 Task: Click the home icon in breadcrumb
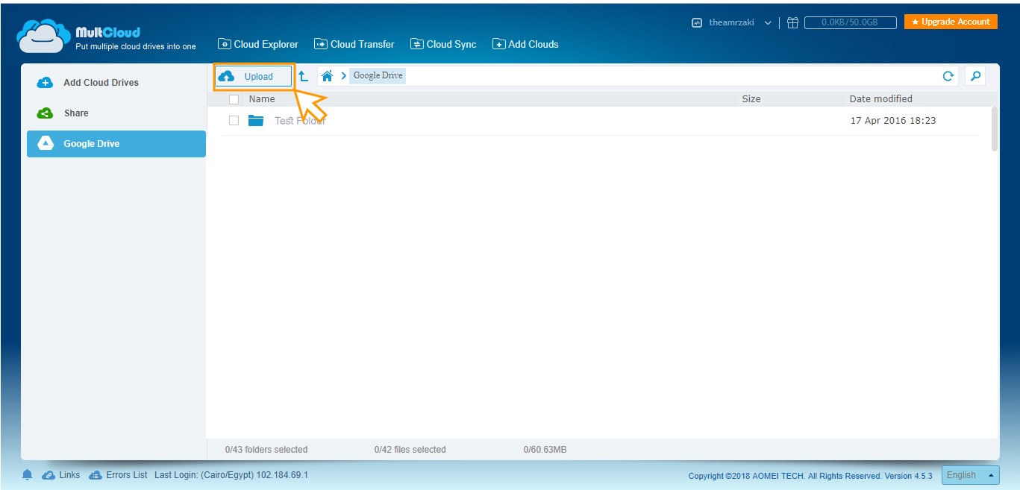[x=327, y=76]
